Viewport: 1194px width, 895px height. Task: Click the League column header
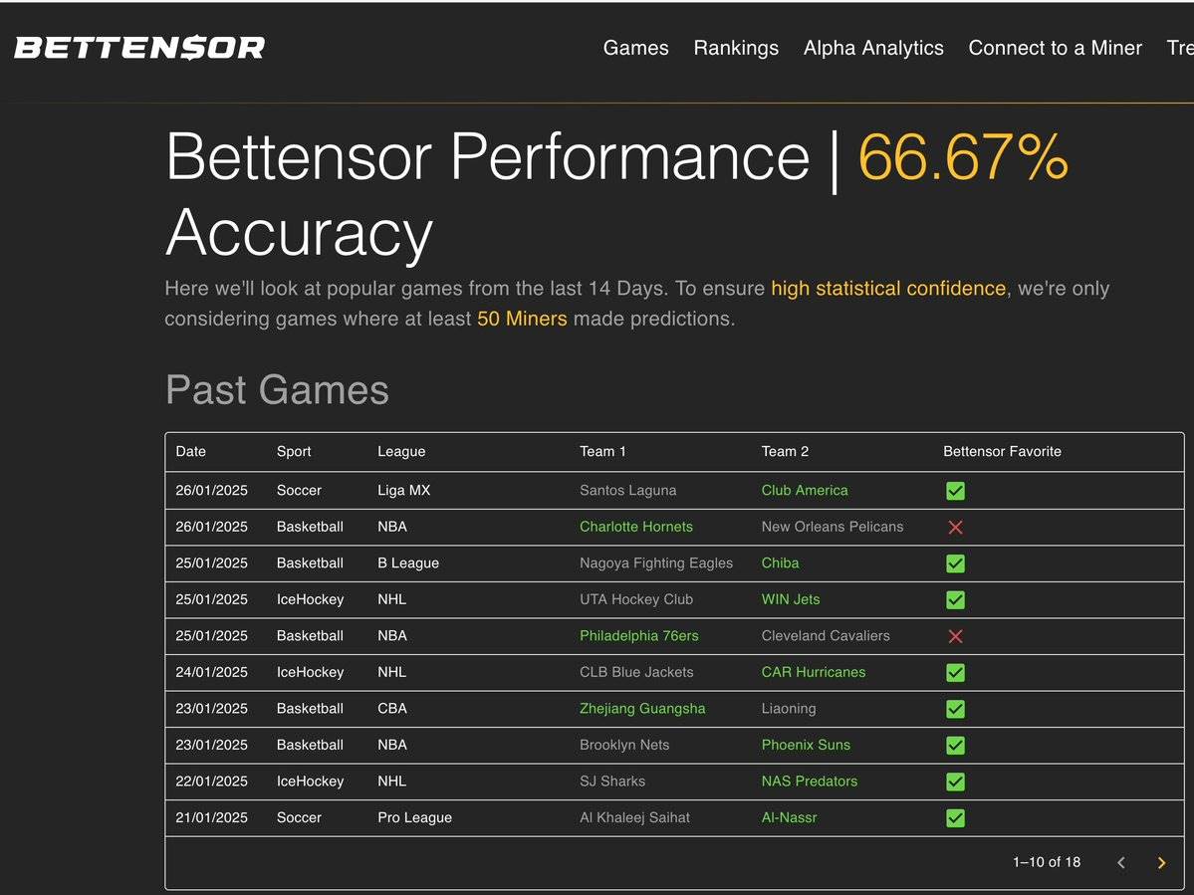click(x=401, y=452)
